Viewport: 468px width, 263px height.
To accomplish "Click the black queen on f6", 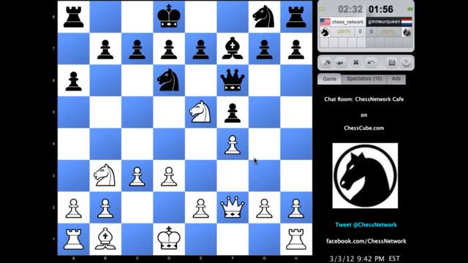I will (x=233, y=80).
